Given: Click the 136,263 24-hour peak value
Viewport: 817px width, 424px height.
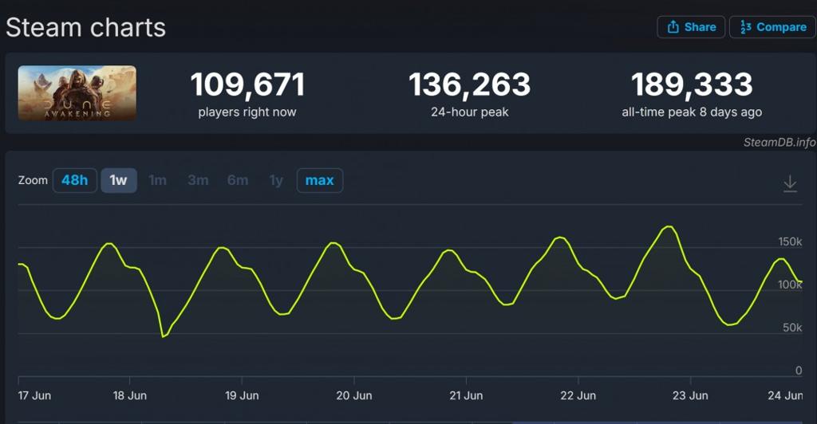Looking at the screenshot, I should point(469,84).
